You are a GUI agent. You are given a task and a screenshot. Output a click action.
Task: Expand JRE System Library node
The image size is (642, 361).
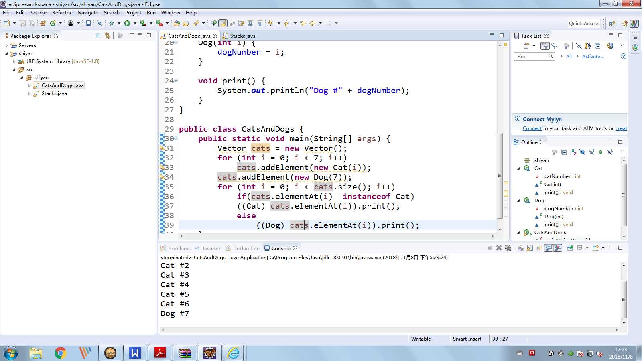pyautogui.click(x=14, y=61)
